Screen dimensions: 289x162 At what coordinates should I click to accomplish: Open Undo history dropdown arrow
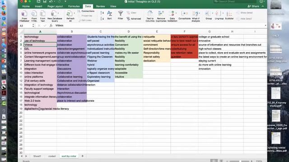click(x=55, y=1)
